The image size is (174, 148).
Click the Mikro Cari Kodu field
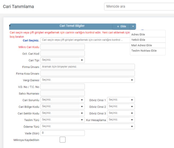(63, 47)
